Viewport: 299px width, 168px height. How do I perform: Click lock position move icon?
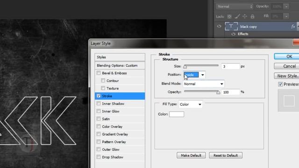tap(245, 17)
